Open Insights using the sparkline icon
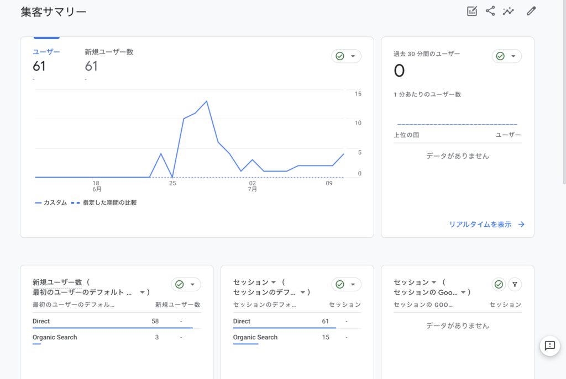 click(x=509, y=11)
